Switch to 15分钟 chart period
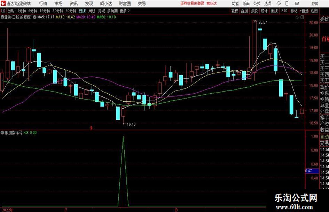Viewport: 329px width, 212px height. pos(45,11)
